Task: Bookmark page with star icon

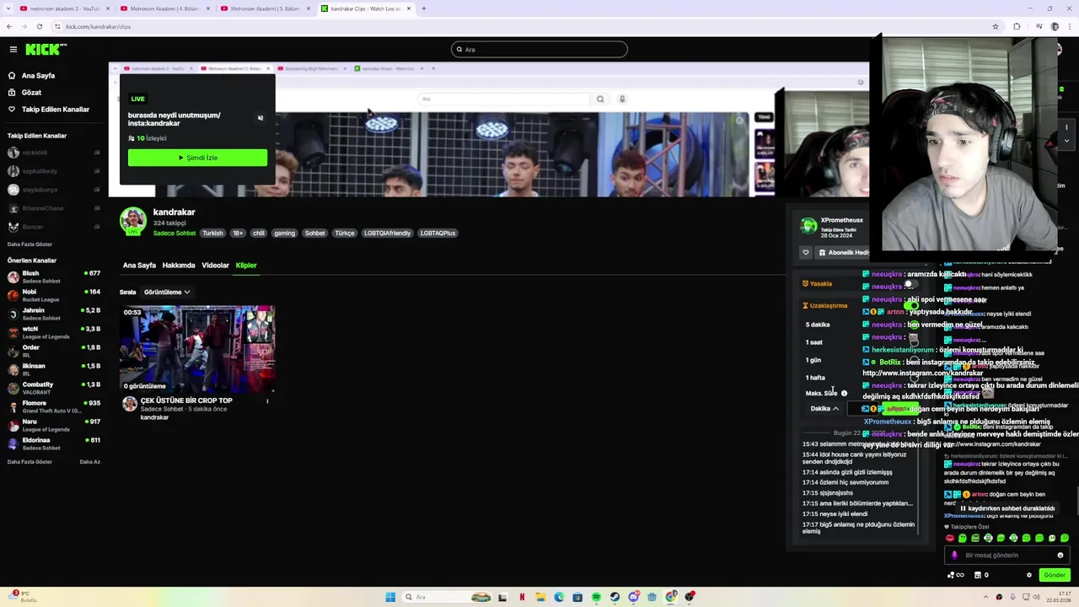Action: pos(996,26)
